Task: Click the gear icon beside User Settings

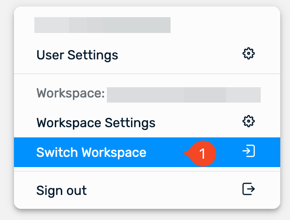Action: (249, 54)
